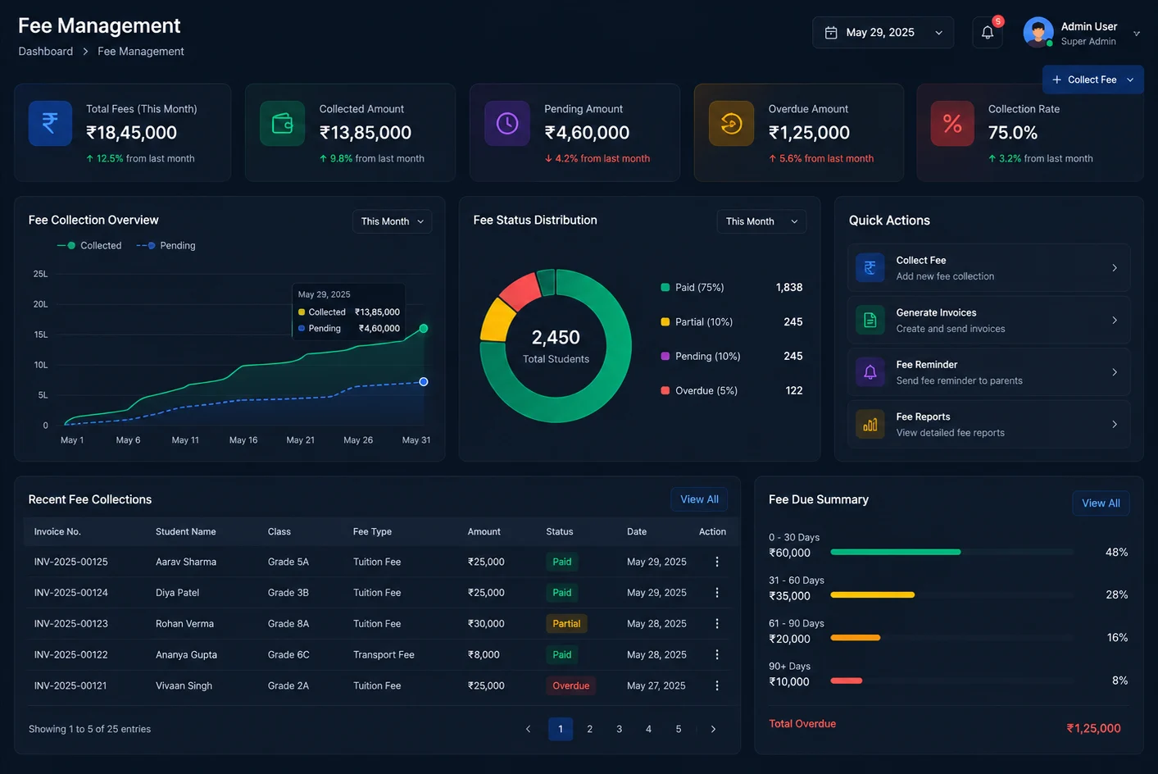
Task: Sort by Invoice No. column header
Action: point(57,532)
